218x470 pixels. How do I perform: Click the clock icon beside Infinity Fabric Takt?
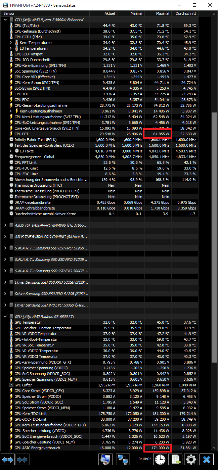click(11, 140)
